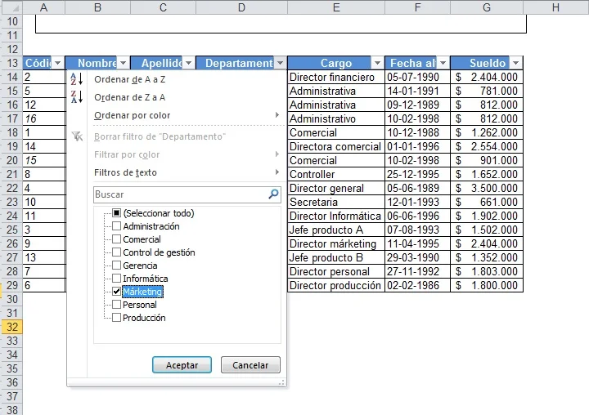Click the Aceptar button

click(x=182, y=364)
